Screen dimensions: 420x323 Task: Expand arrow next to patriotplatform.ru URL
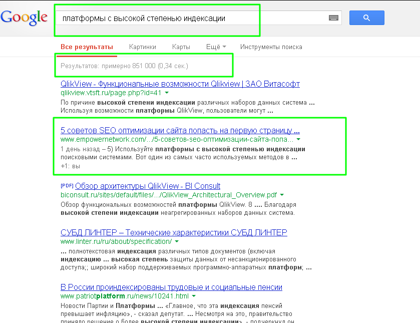pos(194,296)
